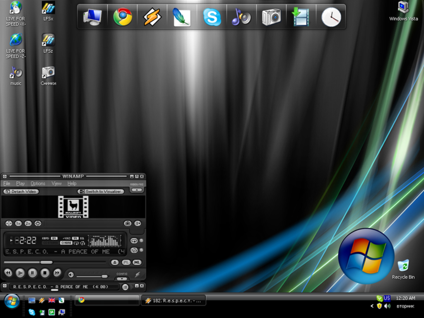The height and width of the screenshot is (318, 424).
Task: Set Winamp video to 2x size
Action: pyautogui.click(x=28, y=223)
